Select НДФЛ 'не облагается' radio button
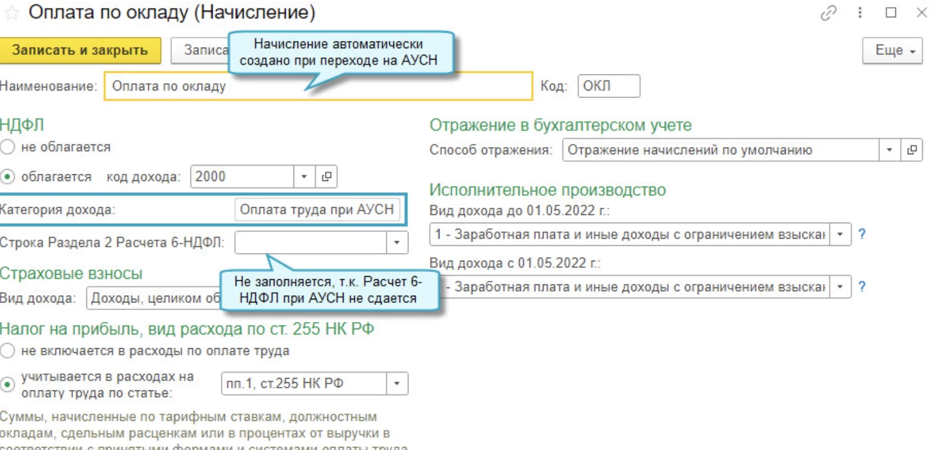Image resolution: width=943 pixels, height=450 pixels. (x=8, y=147)
